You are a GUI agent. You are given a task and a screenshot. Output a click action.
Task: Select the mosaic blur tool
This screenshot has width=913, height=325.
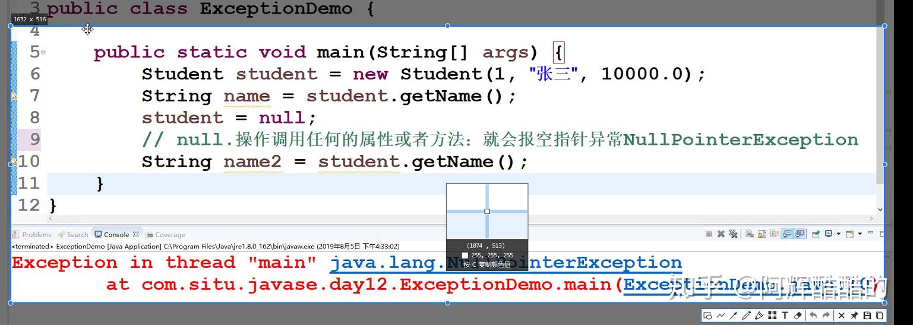(772, 316)
